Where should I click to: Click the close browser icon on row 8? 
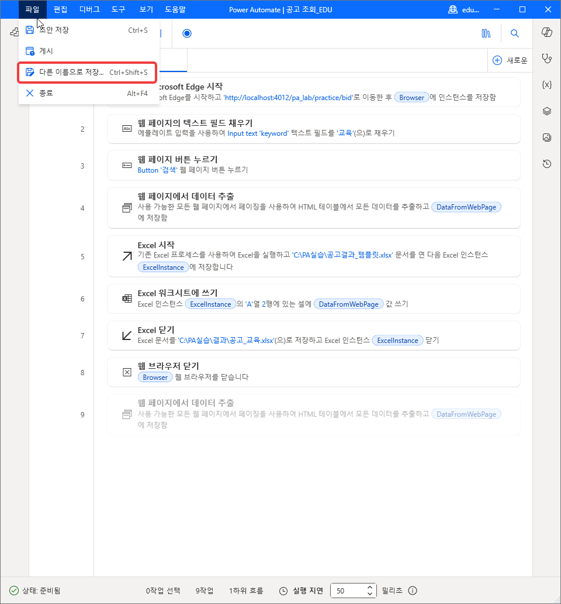(x=127, y=372)
